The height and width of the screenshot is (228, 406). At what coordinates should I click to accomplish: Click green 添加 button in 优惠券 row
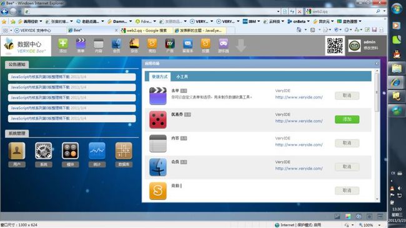(347, 119)
